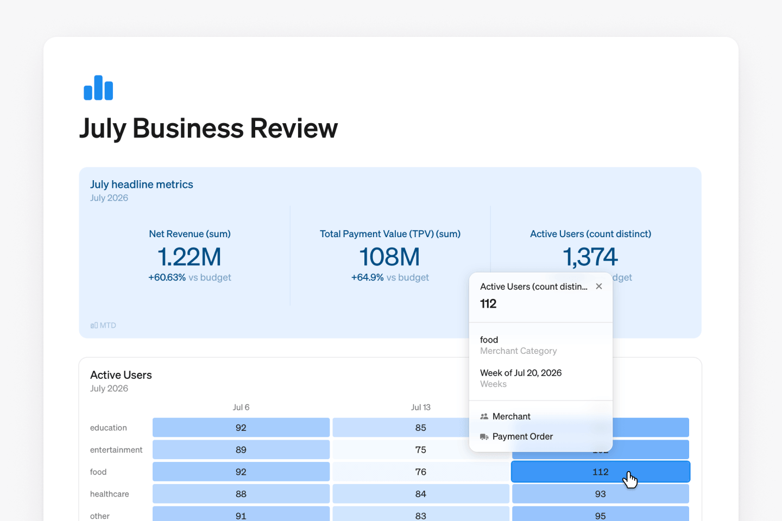
Task: Click the Jul 13 column header
Action: click(421, 408)
